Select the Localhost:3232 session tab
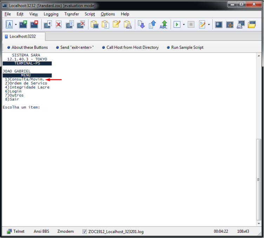264x238 pixels. [x=24, y=37]
